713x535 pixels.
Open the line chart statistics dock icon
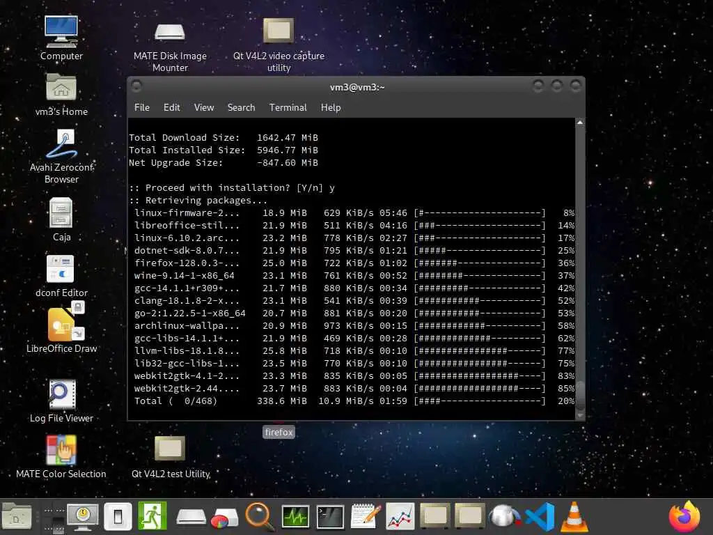coord(400,516)
